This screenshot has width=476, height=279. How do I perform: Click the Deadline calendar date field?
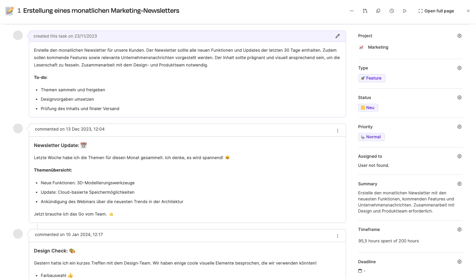coord(362,271)
